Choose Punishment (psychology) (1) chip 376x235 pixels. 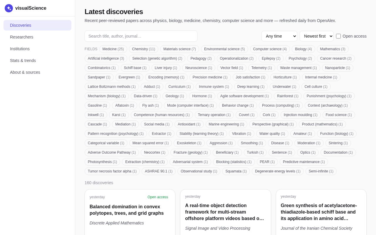[329, 96]
